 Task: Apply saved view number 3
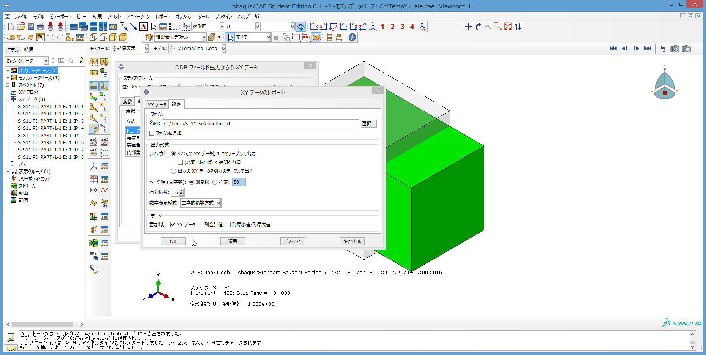402,27
